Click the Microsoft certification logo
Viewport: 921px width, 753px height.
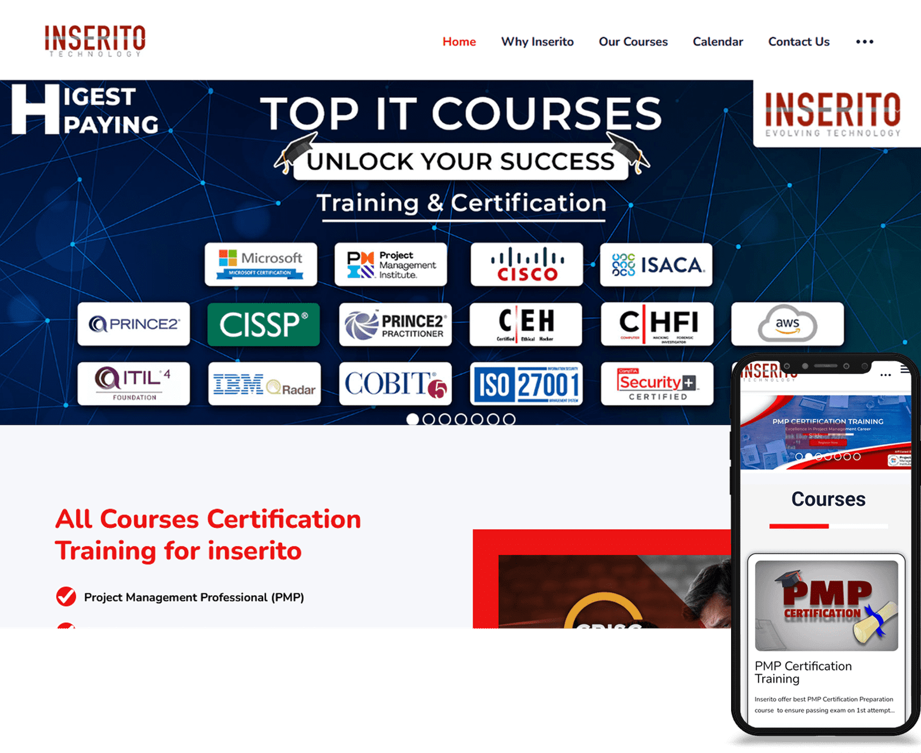coord(261,264)
